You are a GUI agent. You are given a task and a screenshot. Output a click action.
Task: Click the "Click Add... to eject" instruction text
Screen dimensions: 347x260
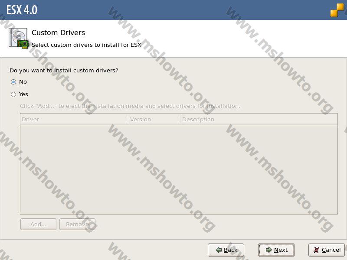(x=130, y=106)
